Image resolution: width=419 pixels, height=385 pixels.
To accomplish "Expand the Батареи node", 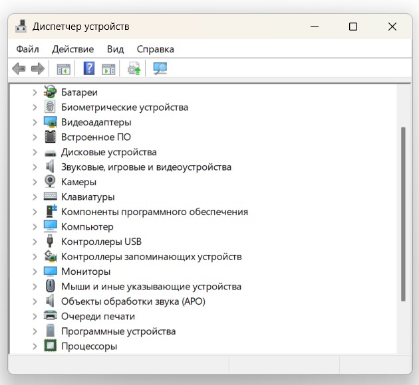I will tap(35, 92).
